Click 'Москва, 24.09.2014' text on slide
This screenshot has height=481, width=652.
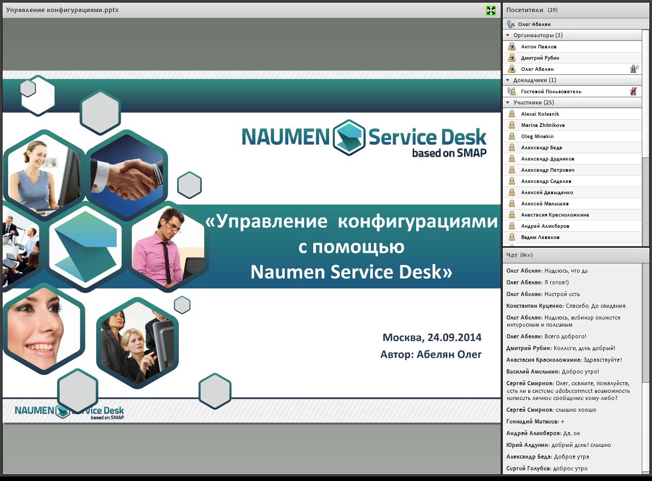coord(432,337)
